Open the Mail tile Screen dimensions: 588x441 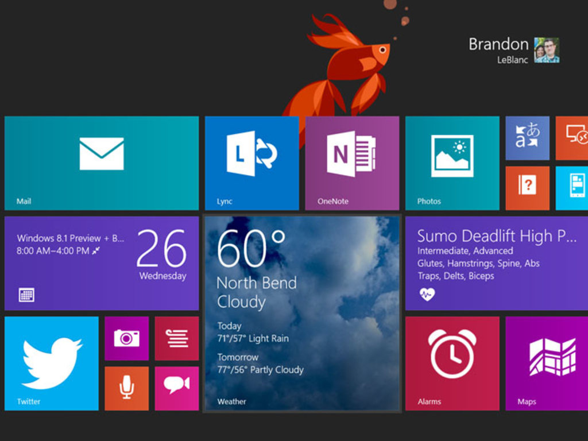click(x=101, y=163)
